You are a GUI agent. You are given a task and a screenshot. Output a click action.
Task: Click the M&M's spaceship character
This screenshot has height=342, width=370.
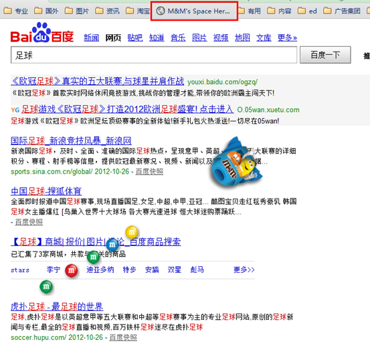(x=236, y=162)
